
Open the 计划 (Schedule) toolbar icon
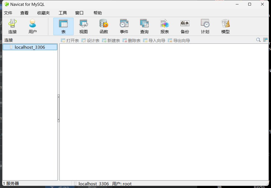205,26
